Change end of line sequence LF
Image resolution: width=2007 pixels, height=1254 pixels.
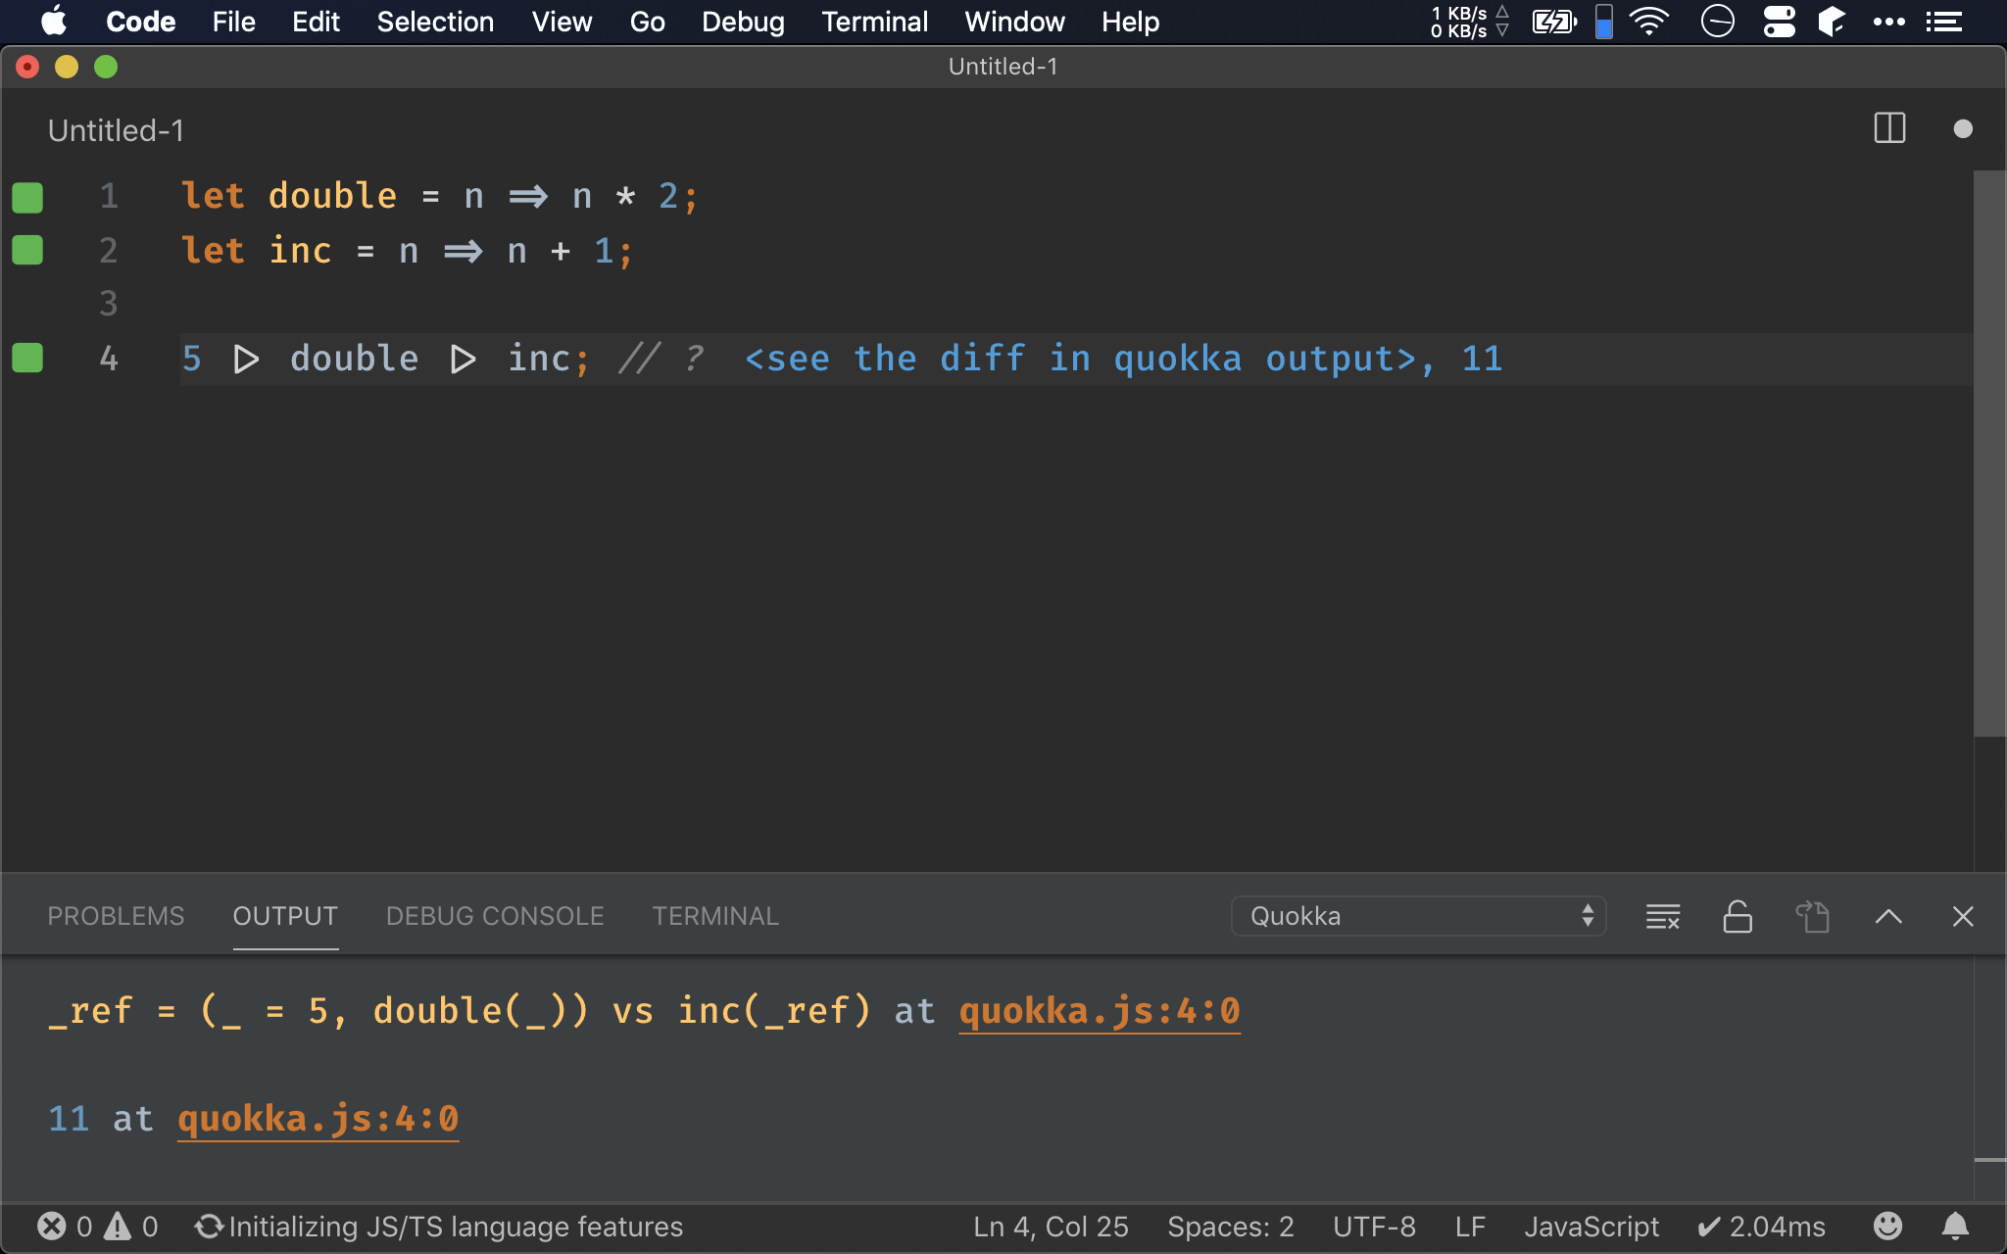1470,1227
